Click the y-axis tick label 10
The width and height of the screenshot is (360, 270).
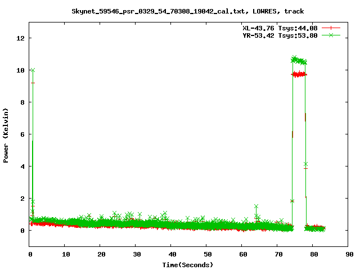pos(21,70)
